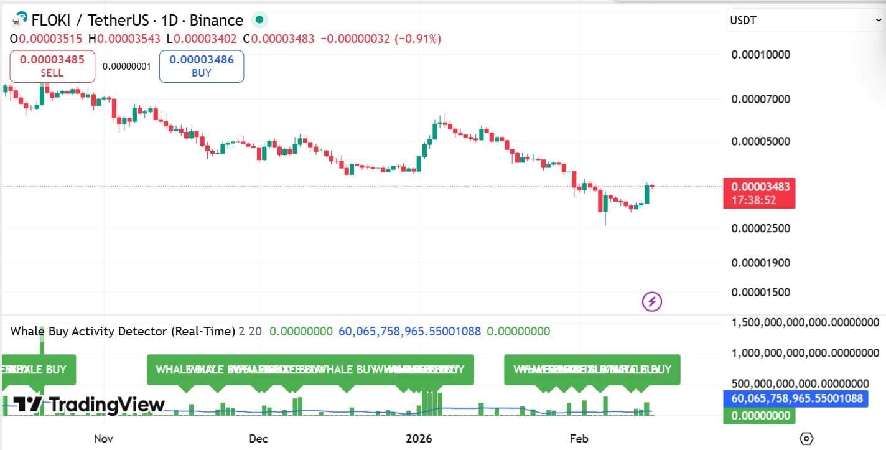Click the green 0.00000000 indicator value label
Screen dimensions: 886x450
pos(759,415)
